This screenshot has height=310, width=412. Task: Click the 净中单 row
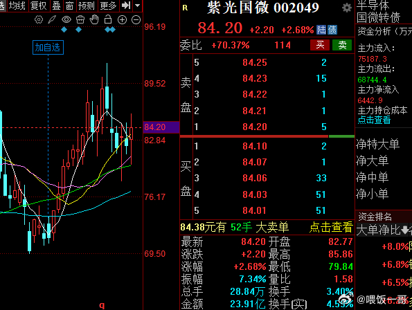pos(373,177)
